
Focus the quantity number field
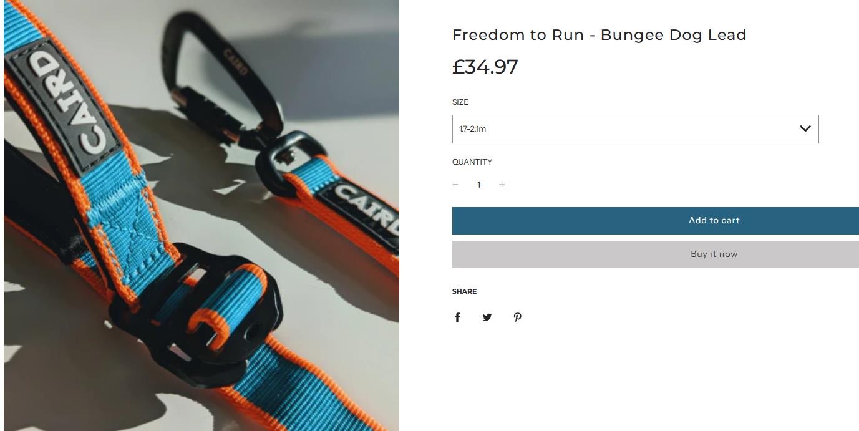[x=478, y=185]
